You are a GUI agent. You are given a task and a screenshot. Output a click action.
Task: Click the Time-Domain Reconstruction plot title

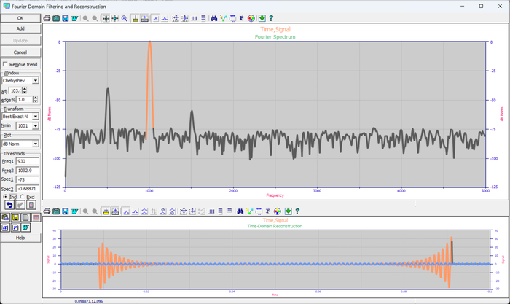tap(275, 226)
